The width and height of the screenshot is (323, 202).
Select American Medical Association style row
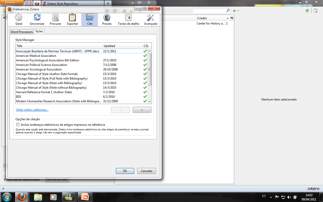(x=82, y=56)
